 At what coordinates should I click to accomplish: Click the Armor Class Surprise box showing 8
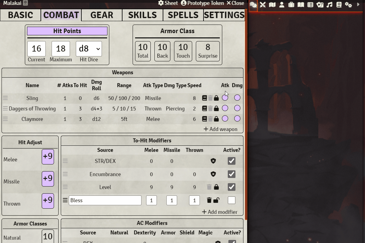pos(208,51)
